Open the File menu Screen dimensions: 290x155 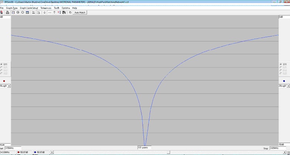pos(2,8)
